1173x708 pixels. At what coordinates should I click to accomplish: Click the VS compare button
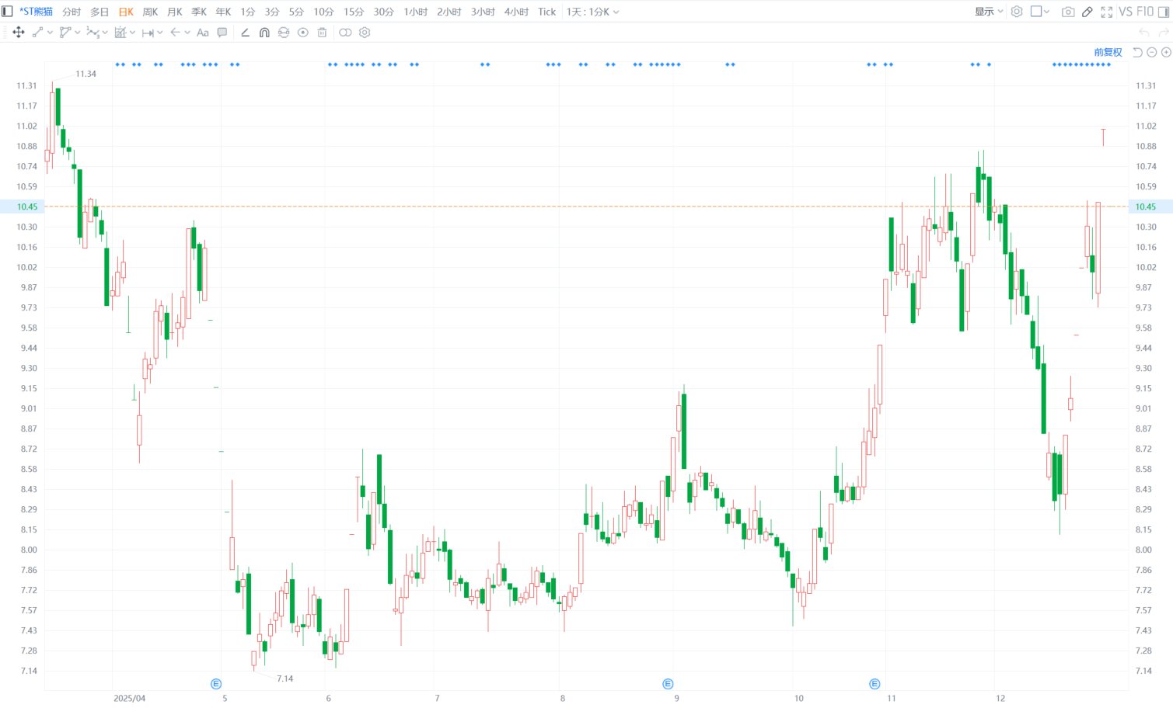tap(1126, 12)
